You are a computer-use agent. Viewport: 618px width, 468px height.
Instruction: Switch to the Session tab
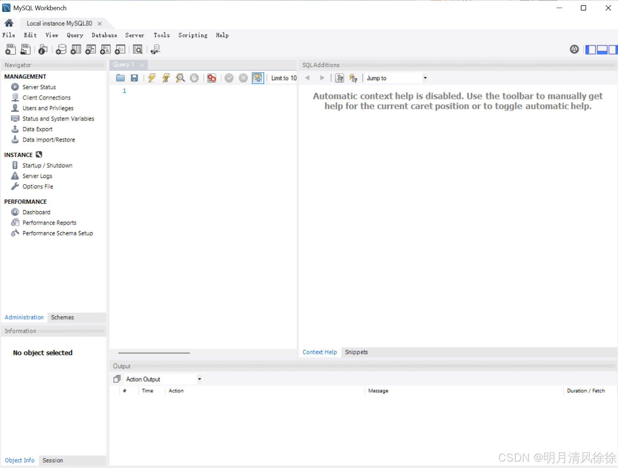click(53, 460)
